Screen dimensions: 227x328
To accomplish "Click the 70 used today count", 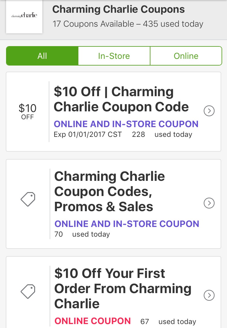I will 82,234.
